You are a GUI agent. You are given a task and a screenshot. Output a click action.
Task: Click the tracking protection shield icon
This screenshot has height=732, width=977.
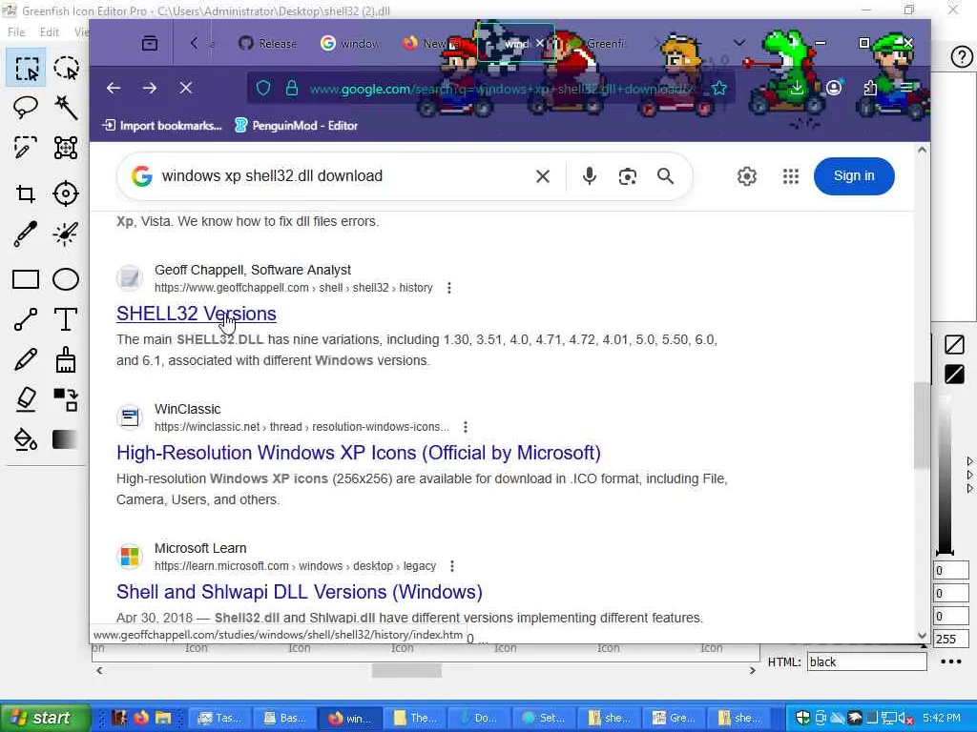click(263, 89)
